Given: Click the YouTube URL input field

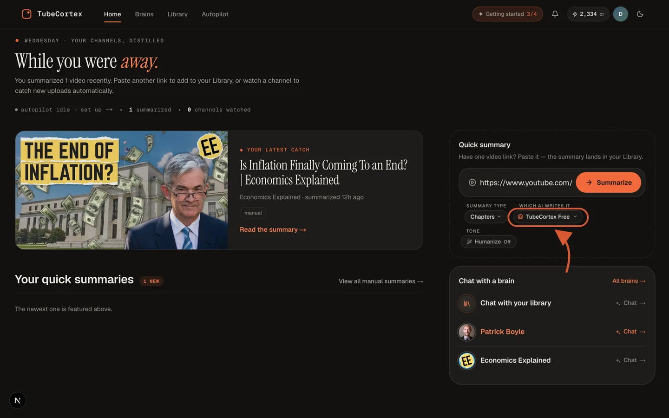Looking at the screenshot, I should pos(526,183).
